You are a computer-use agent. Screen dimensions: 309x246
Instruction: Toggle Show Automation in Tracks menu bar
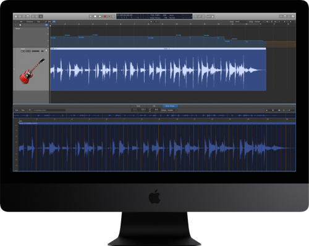[46, 22]
